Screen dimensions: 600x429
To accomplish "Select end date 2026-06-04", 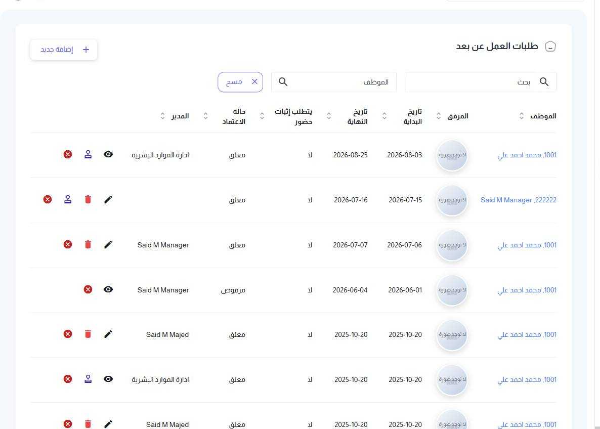I will 350,290.
